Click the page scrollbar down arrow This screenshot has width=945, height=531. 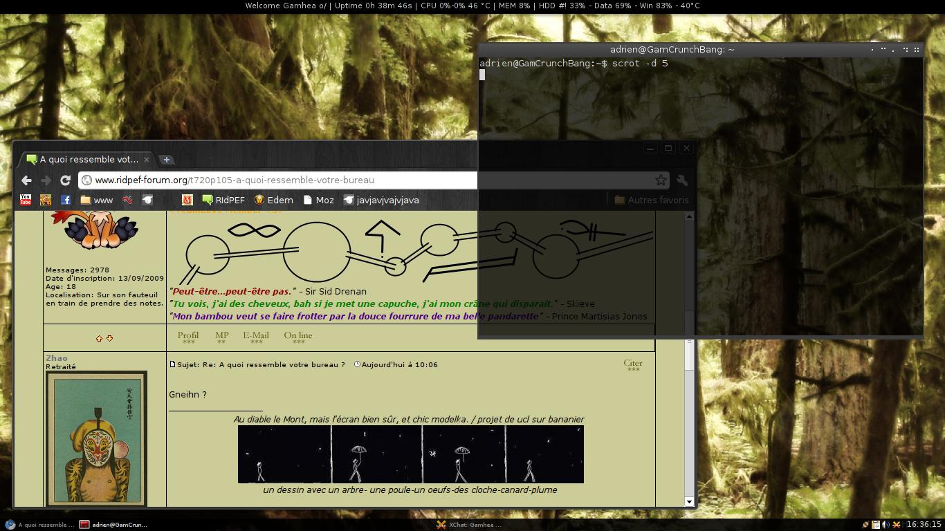(x=689, y=501)
